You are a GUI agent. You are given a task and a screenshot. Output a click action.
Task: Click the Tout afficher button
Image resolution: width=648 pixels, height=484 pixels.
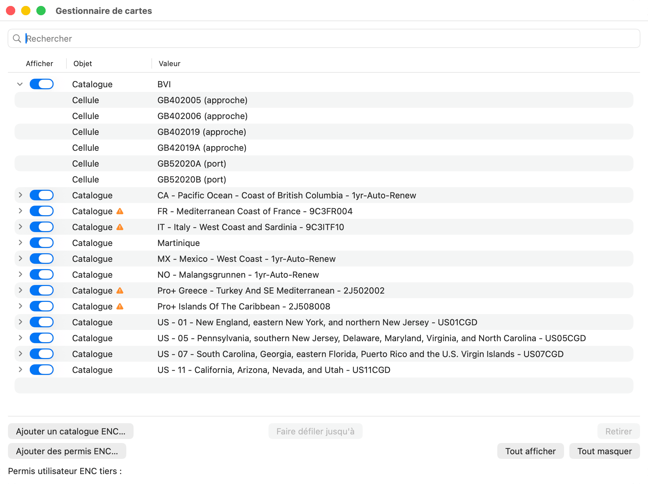(x=531, y=451)
